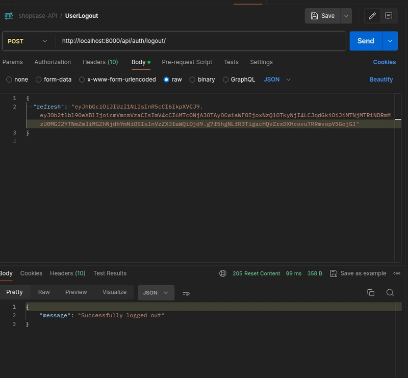The height and width of the screenshot is (378, 408).
Task: Click the blue Send button
Action: (366, 41)
